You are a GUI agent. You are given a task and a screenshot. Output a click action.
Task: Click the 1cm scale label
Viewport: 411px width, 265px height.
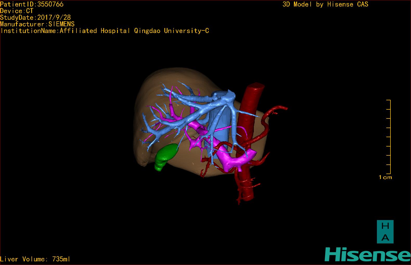(x=385, y=177)
